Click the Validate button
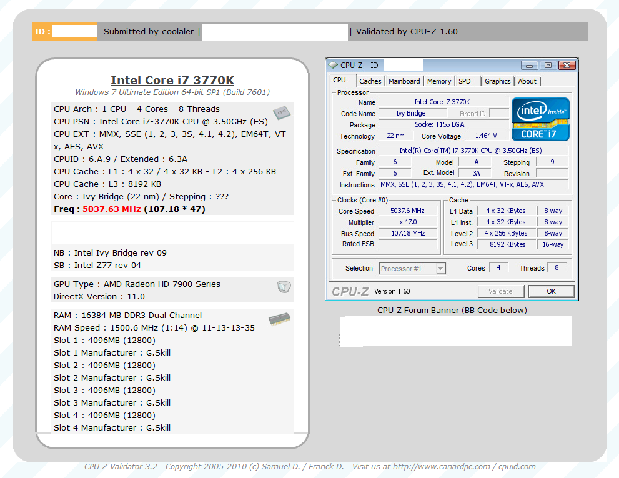Viewport: 619px width, 478px height. (500, 291)
